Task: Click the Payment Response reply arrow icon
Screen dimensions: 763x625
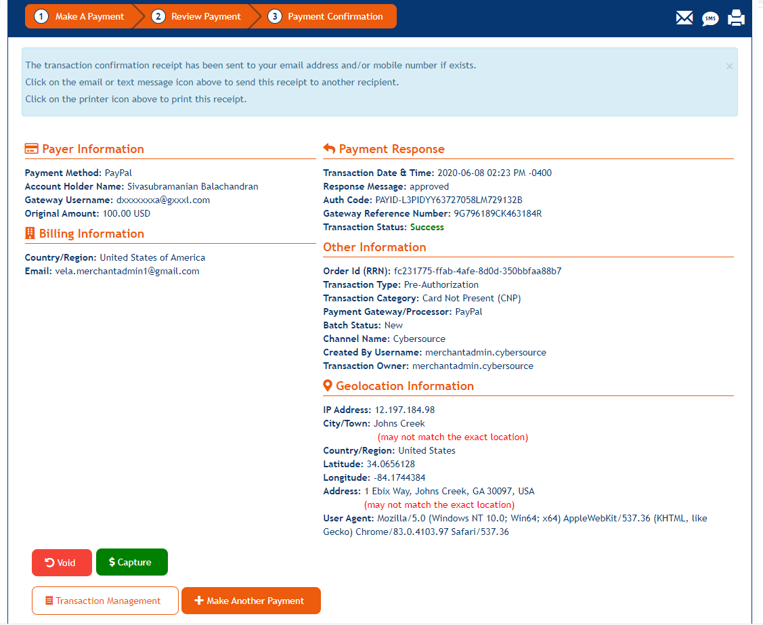Action: tap(329, 149)
